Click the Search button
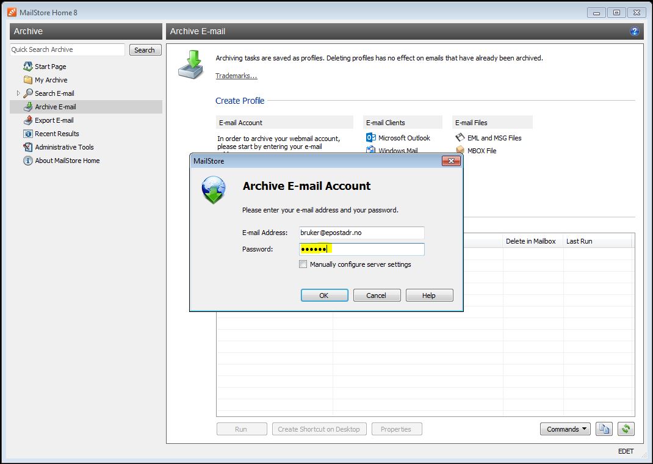The height and width of the screenshot is (464, 653). 145,50
